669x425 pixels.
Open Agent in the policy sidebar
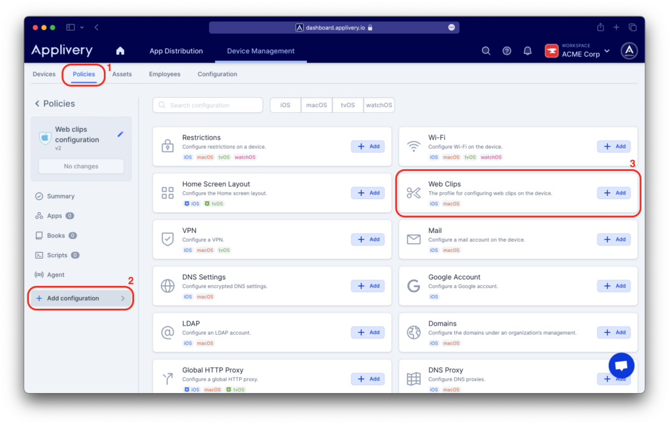click(x=50, y=275)
